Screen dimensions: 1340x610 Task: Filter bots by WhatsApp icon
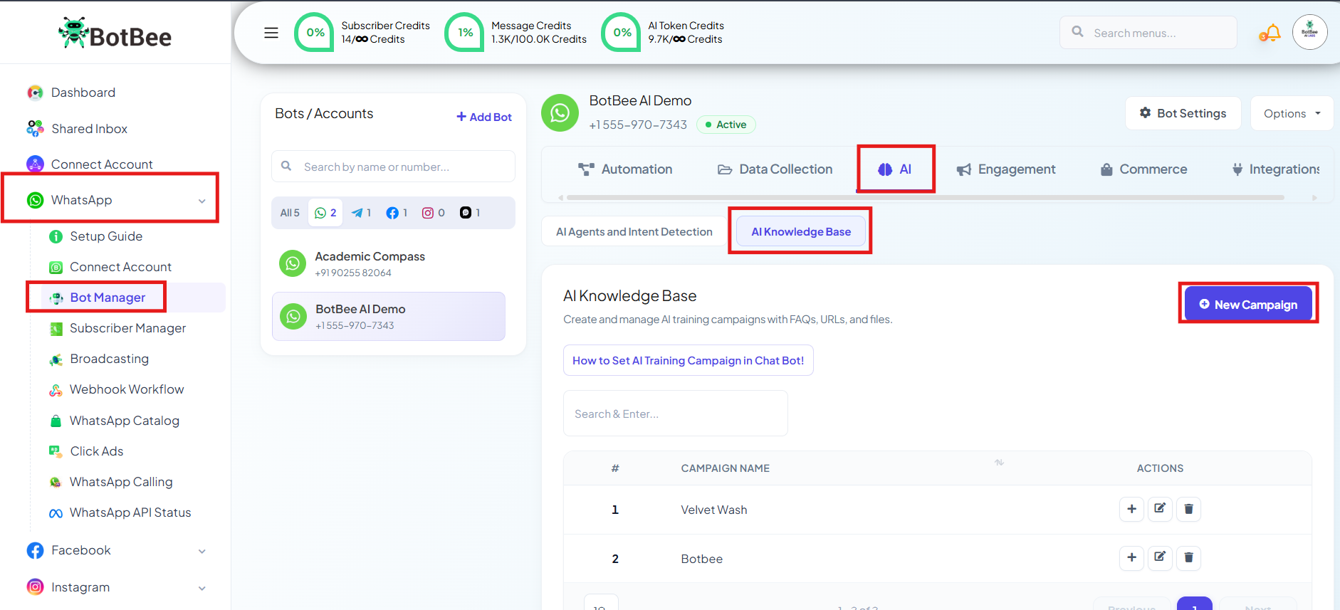coord(325,213)
